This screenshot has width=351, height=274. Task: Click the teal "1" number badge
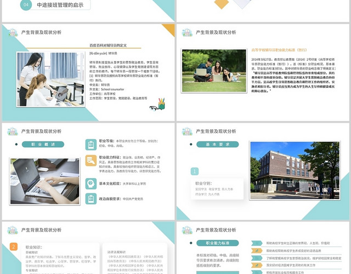click(x=195, y=172)
